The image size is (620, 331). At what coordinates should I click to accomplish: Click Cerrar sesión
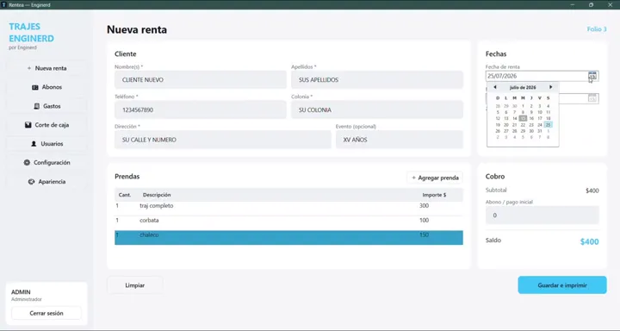pyautogui.click(x=46, y=313)
